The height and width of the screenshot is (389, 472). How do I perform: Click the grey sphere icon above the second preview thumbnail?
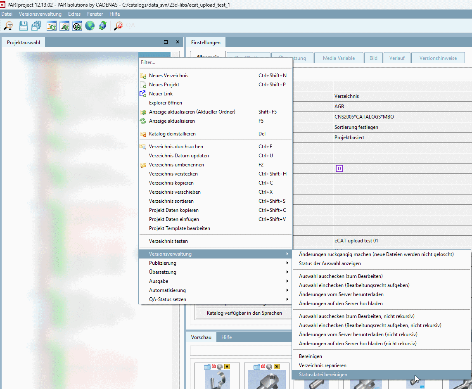coord(269,367)
